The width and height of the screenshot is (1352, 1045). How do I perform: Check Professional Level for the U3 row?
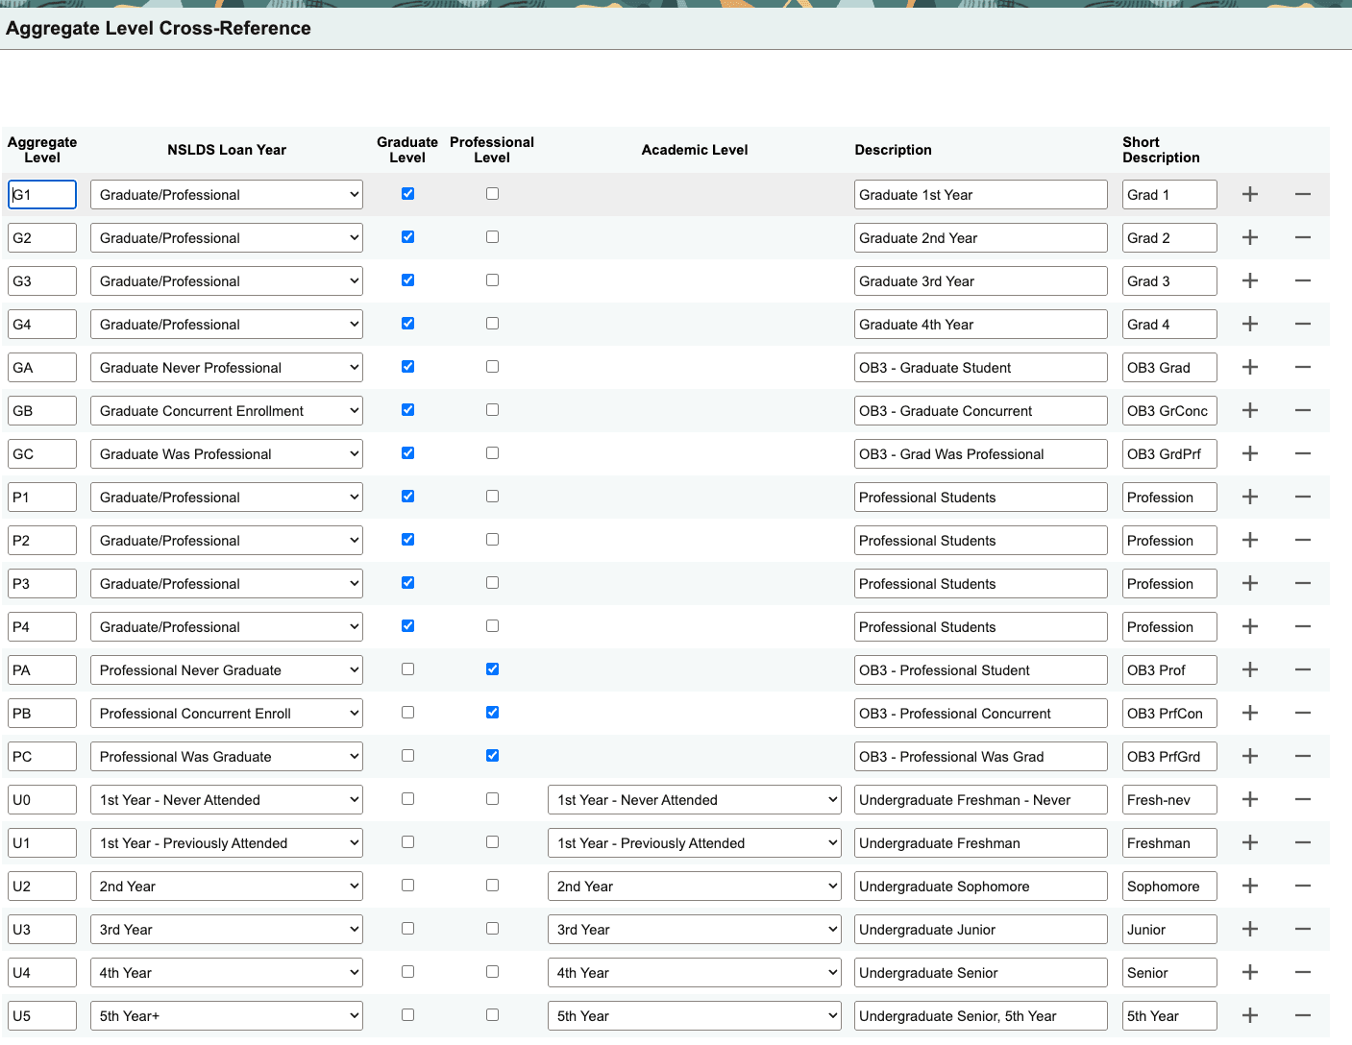pos(492,928)
